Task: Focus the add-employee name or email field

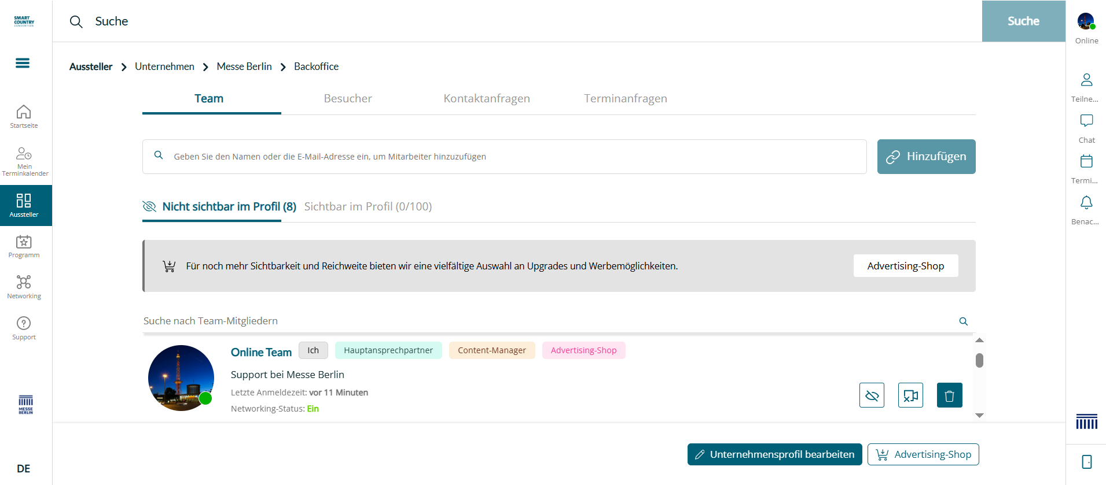Action: (505, 157)
